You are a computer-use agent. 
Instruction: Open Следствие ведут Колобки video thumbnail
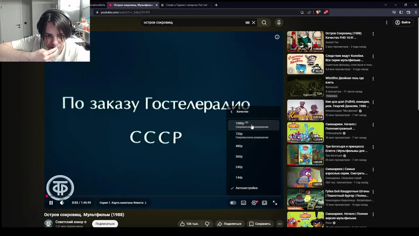coord(305,64)
